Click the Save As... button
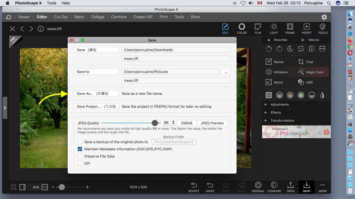The height and width of the screenshot is (199, 355). [x=96, y=93]
